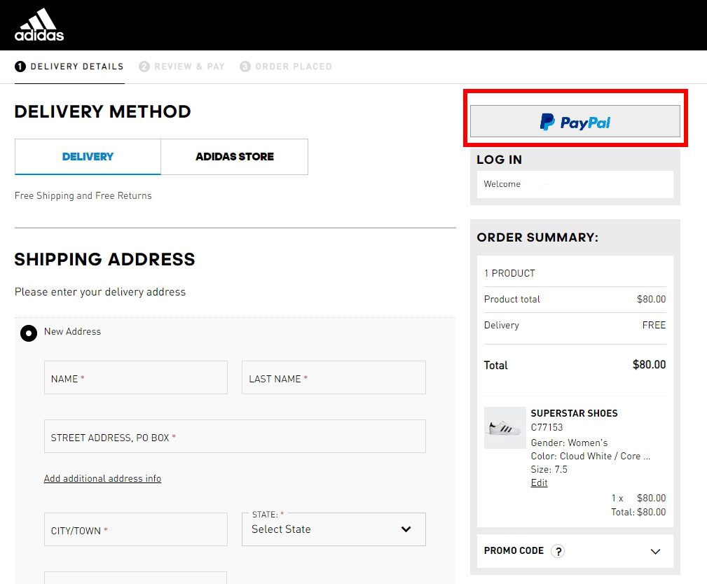This screenshot has height=584, width=707.
Task: Go to the Order Placed step
Action: click(x=286, y=67)
